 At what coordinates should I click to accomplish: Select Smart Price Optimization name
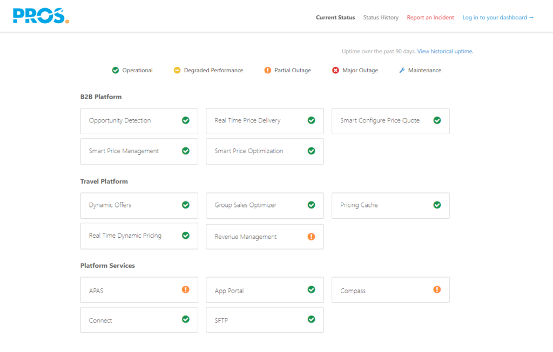(x=249, y=151)
